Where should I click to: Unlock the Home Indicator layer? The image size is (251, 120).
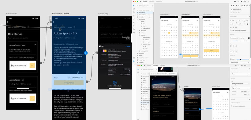point(149,15)
